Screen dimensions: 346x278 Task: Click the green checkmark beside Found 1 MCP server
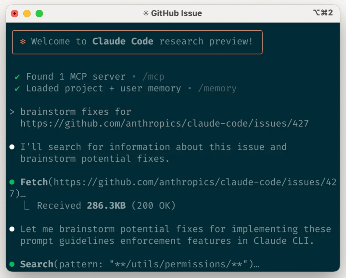(x=18, y=76)
